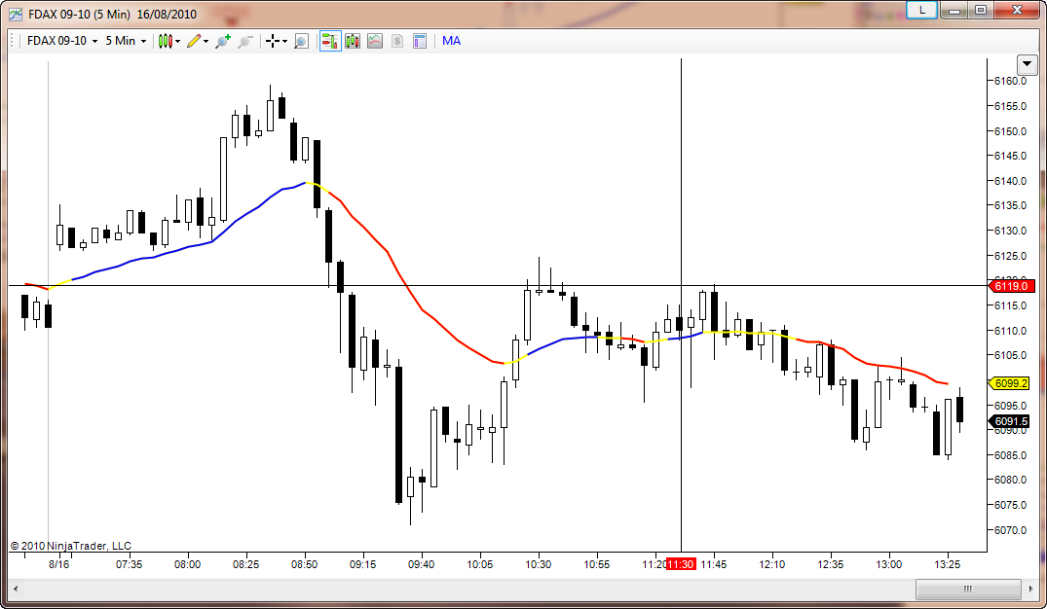This screenshot has width=1047, height=609.
Task: Click the right arrow of horizontal scrollbar
Action: [x=1030, y=589]
